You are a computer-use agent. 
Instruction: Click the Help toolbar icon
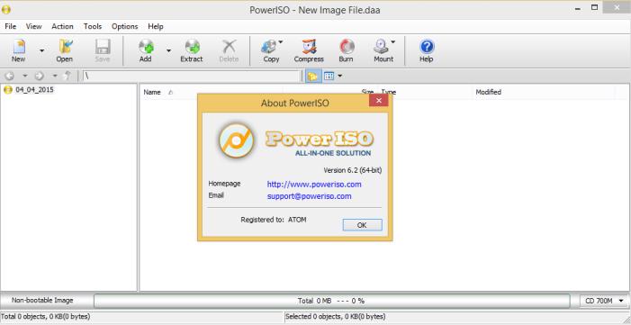(426, 50)
